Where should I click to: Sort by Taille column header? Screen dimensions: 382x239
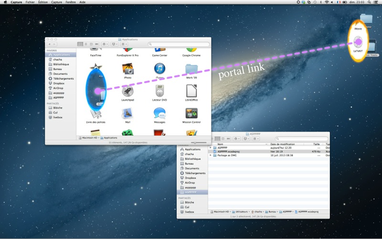coord(314,144)
